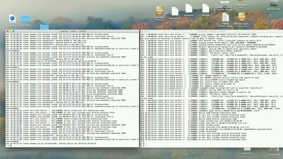Click 'Country alpha2 being used: US' line
The image size is (283, 159).
[188, 84]
